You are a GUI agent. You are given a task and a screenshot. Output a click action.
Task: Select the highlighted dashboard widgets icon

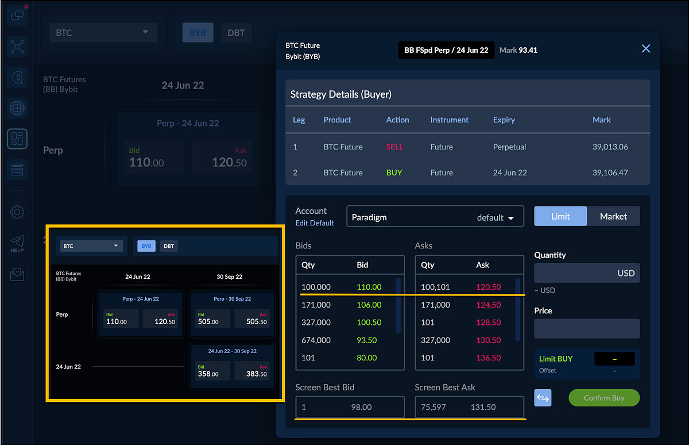[x=17, y=139]
